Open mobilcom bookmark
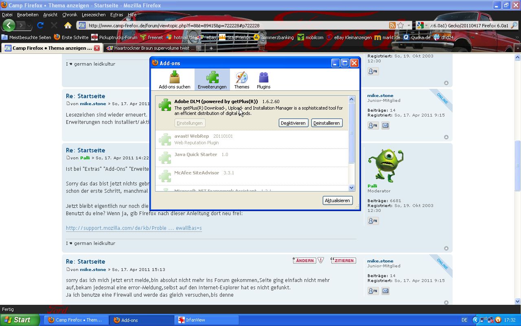 pyautogui.click(x=311, y=37)
